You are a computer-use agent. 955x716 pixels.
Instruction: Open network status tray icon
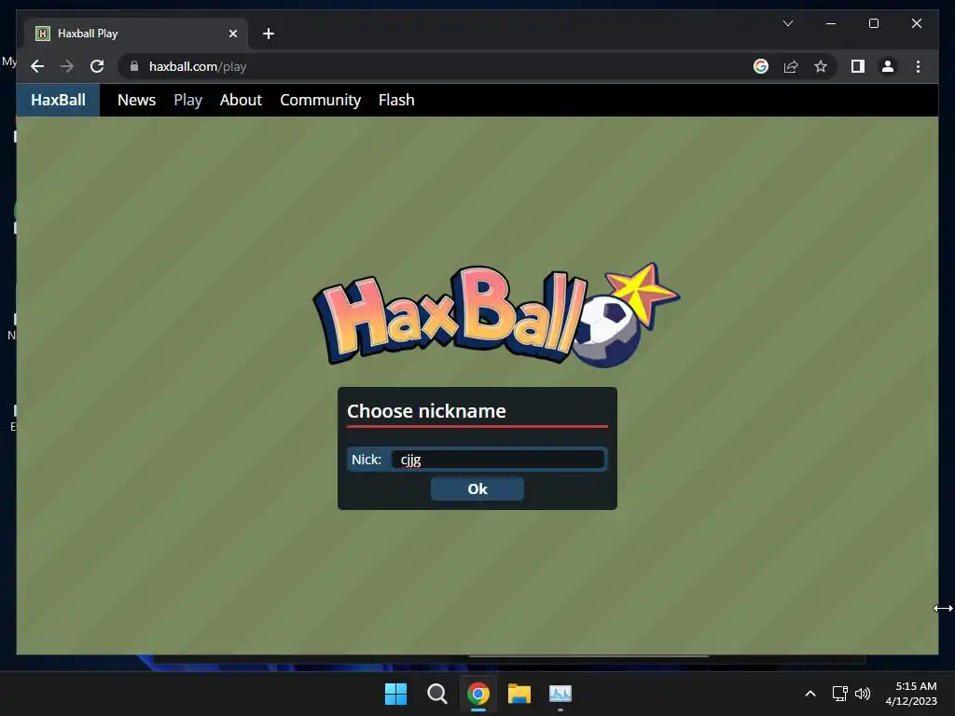(840, 694)
